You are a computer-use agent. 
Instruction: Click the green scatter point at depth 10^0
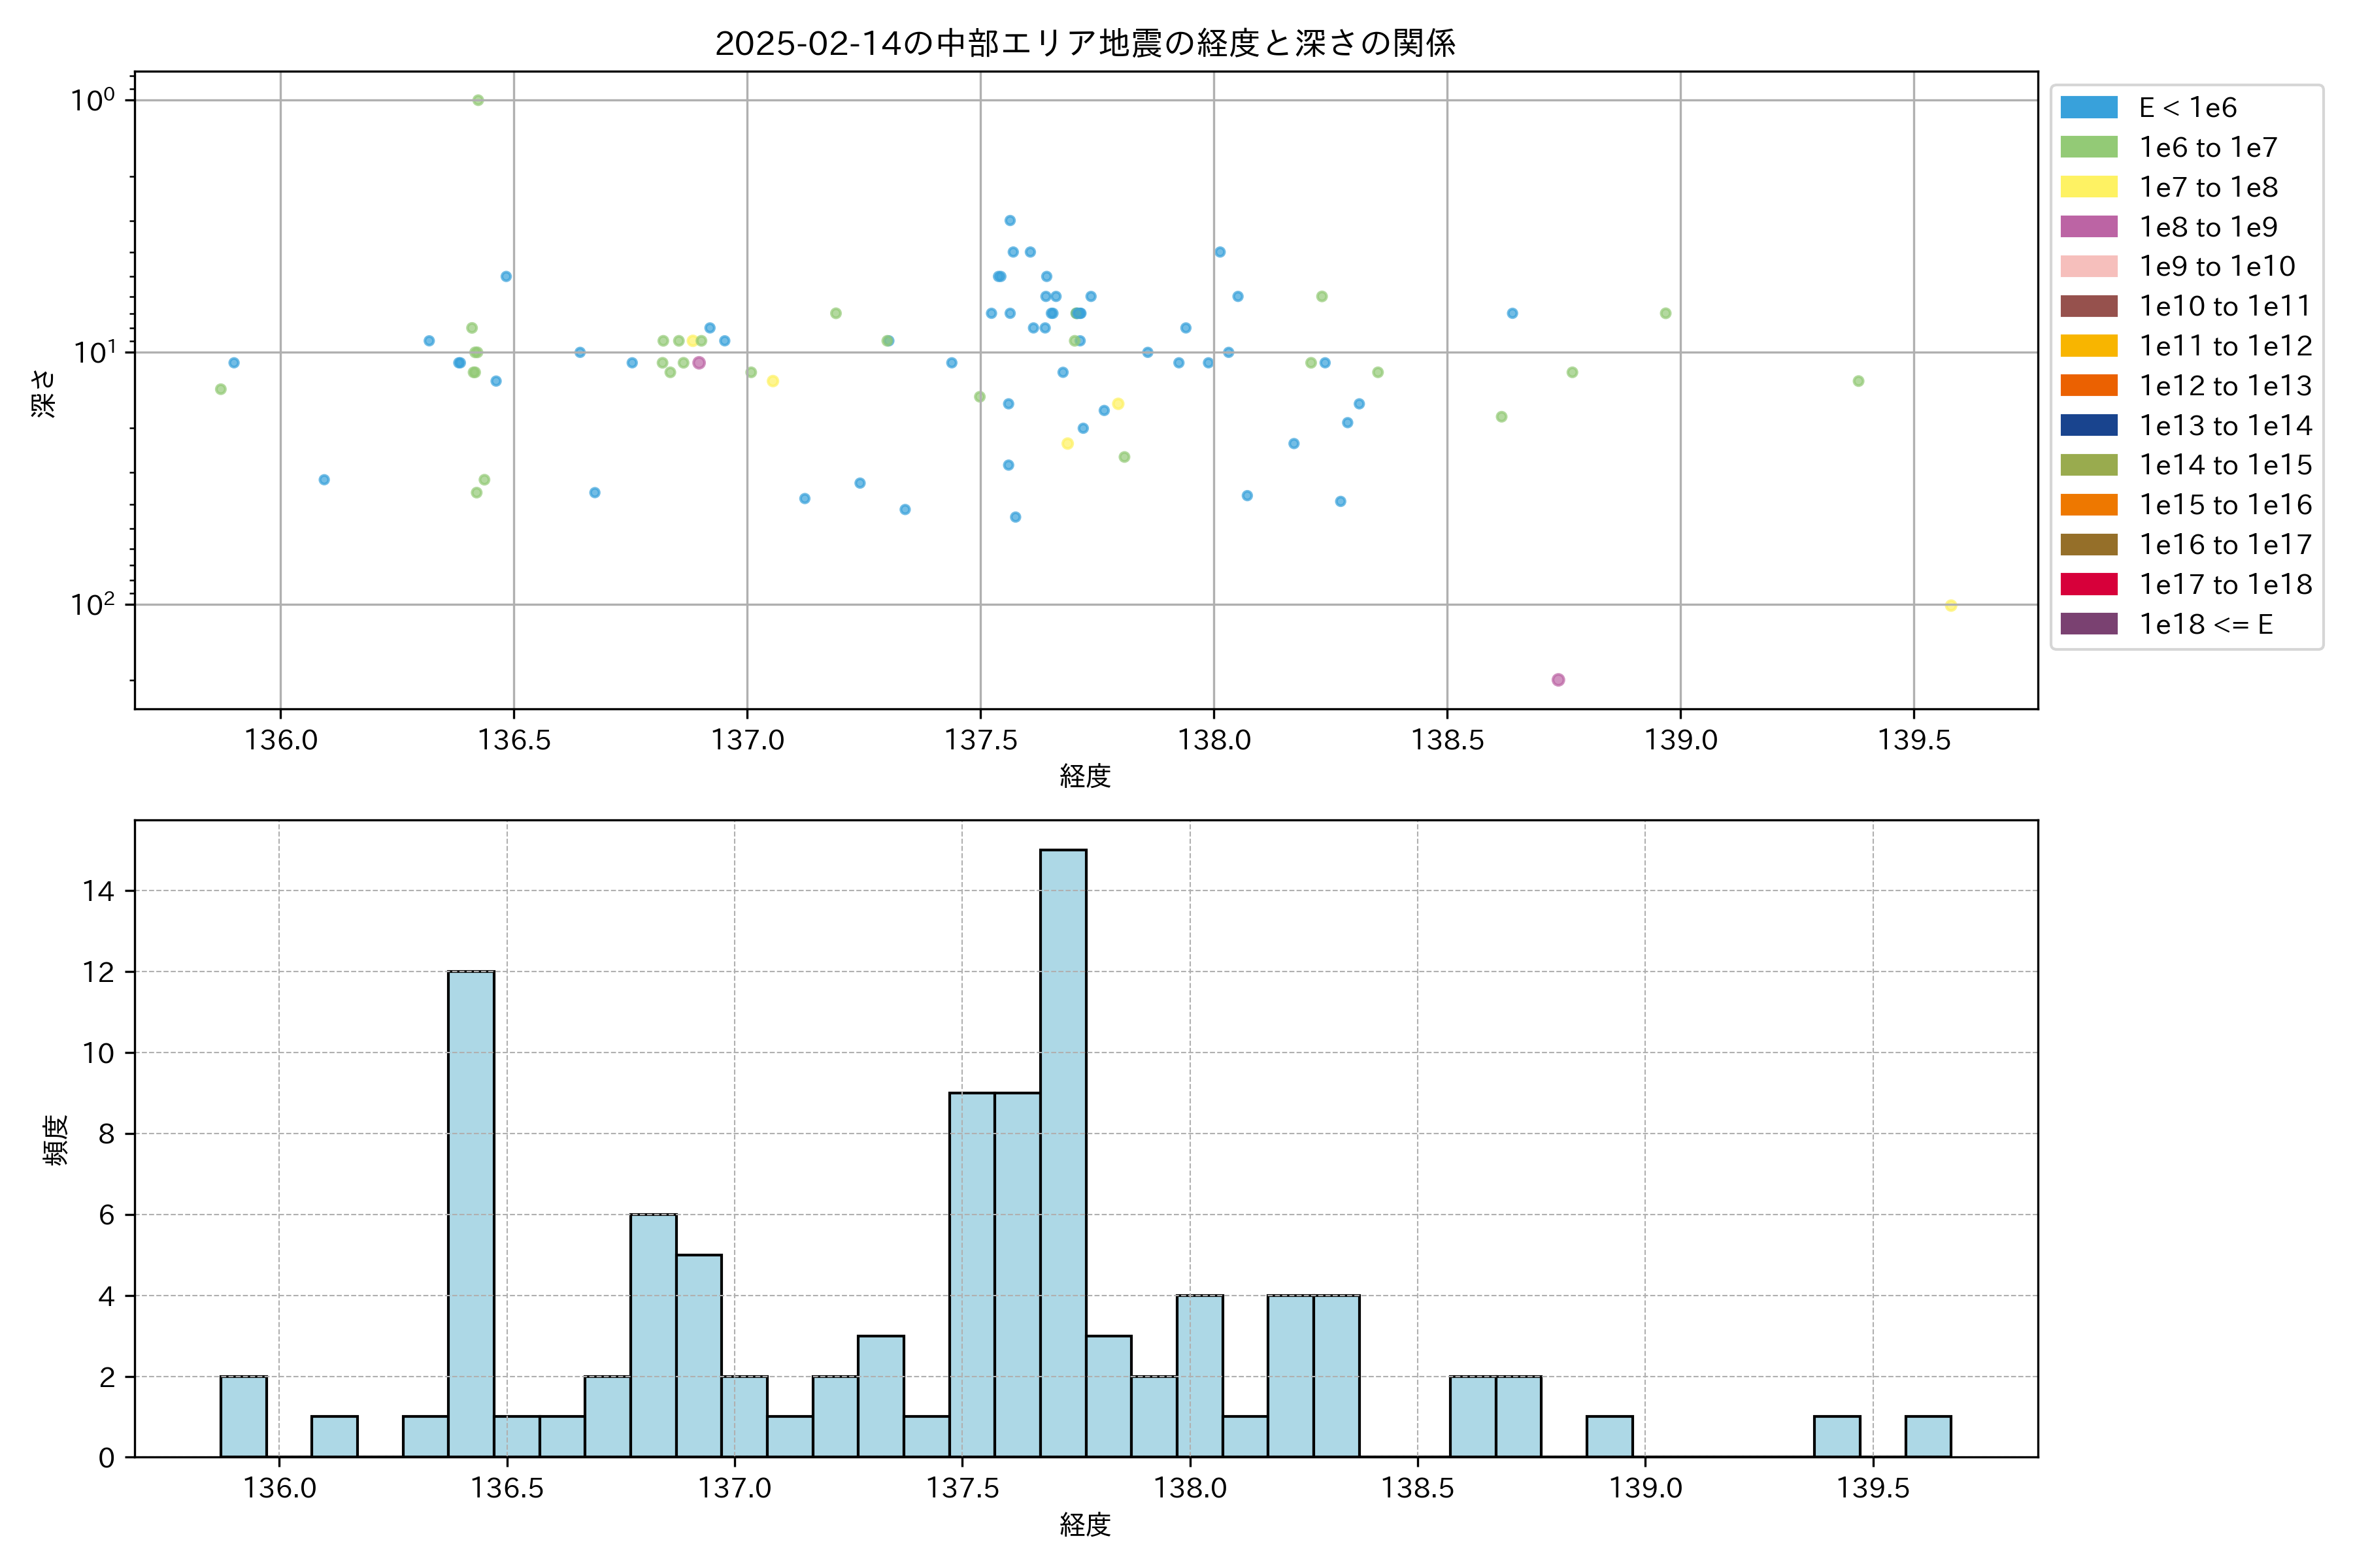tap(478, 100)
